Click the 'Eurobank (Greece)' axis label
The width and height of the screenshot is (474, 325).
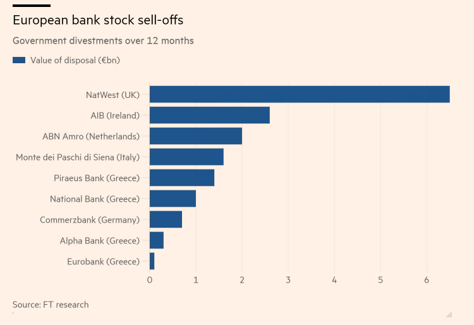pos(103,261)
